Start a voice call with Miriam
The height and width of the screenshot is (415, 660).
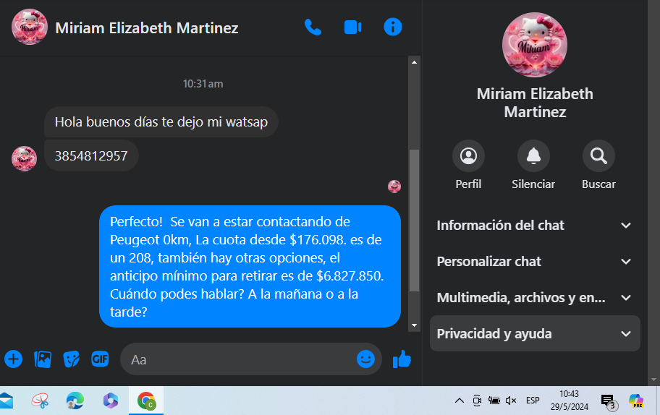pos(313,27)
